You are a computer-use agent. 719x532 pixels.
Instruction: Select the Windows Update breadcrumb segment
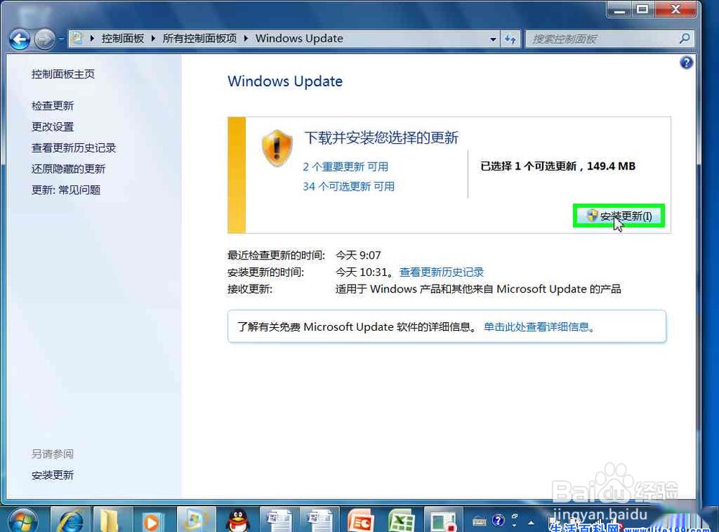[299, 39]
